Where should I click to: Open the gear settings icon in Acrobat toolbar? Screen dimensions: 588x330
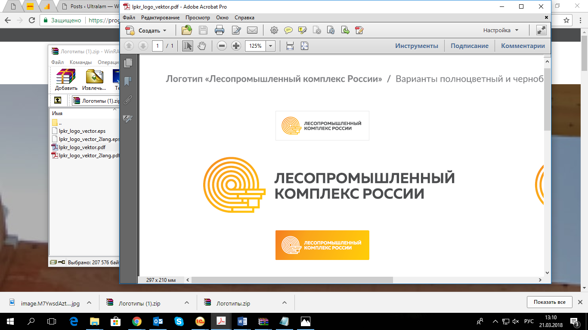click(x=274, y=30)
